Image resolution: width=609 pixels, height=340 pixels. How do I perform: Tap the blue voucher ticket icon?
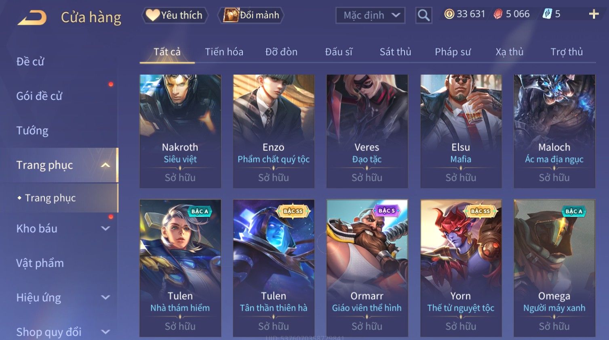pos(547,14)
